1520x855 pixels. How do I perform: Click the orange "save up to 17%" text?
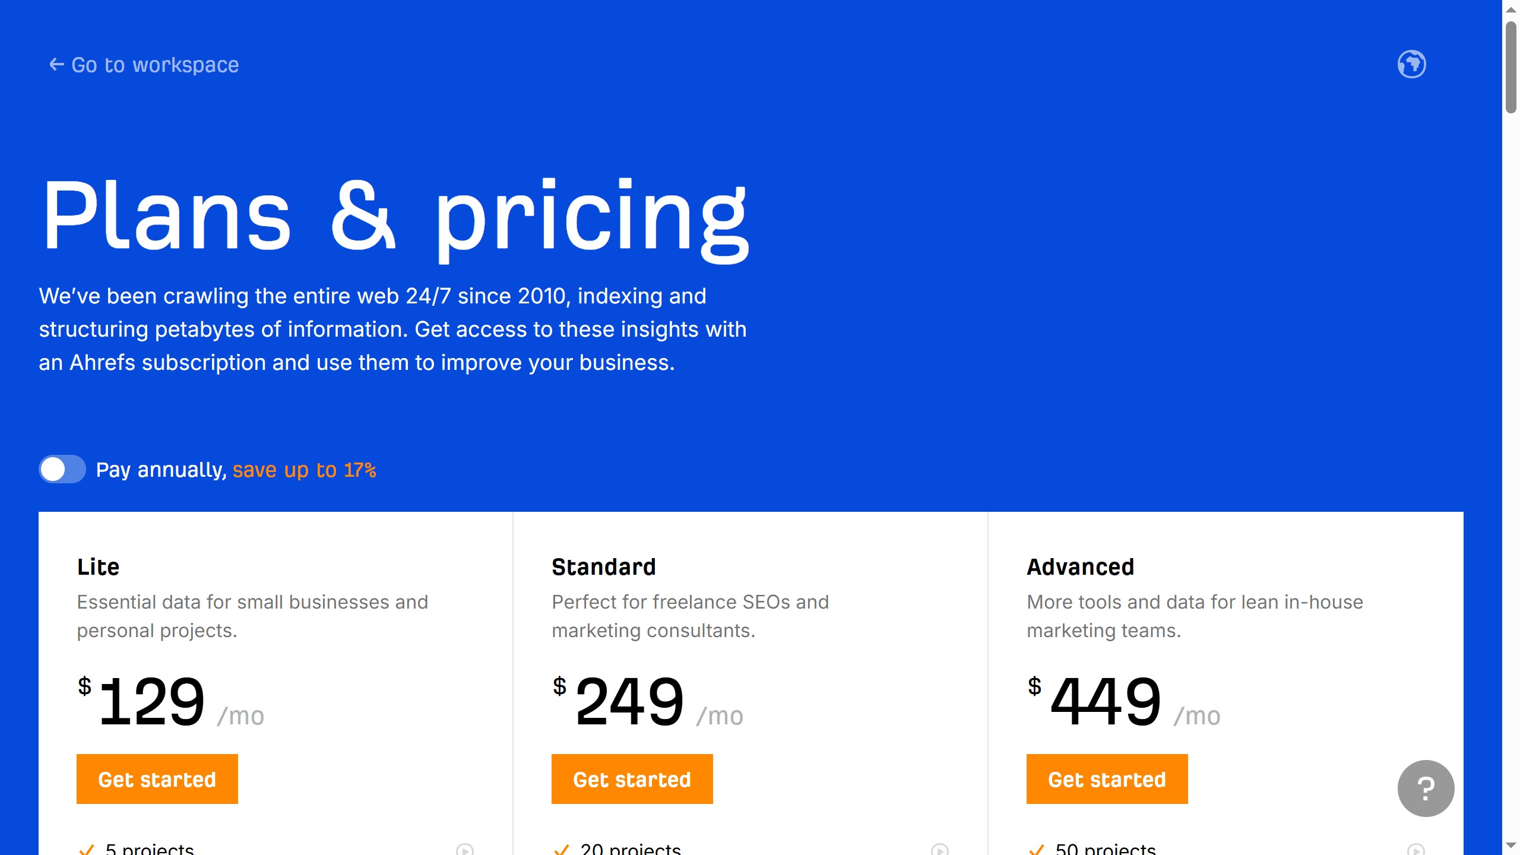(x=304, y=470)
